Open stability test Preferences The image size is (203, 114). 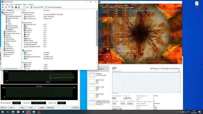pos(50,108)
